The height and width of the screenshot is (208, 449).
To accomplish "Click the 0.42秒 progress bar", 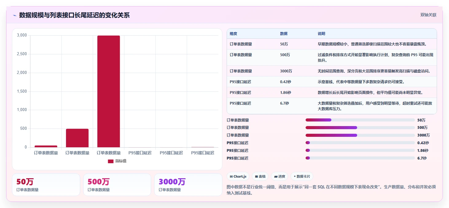I will (x=360, y=143).
